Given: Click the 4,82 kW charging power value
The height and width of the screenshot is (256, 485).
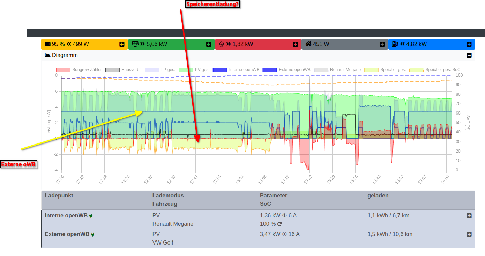Looking at the screenshot, I should coord(416,44).
